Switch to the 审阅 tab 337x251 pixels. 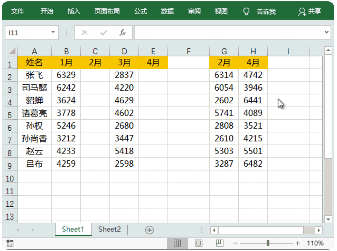[194, 11]
